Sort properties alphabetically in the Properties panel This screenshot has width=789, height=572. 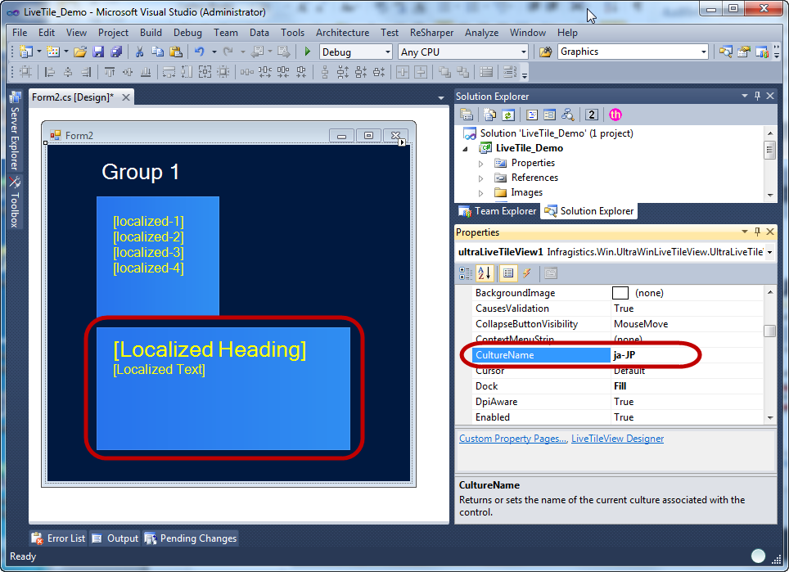485,273
